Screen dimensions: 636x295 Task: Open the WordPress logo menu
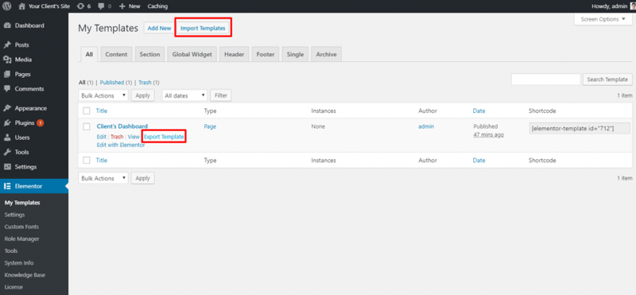click(7, 6)
